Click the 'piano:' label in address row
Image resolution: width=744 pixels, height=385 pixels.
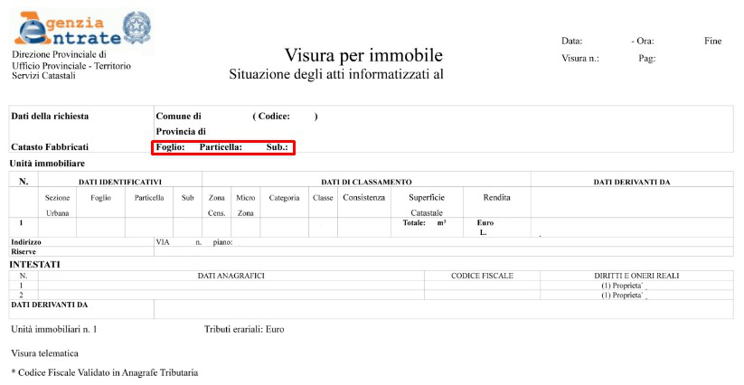[222, 242]
